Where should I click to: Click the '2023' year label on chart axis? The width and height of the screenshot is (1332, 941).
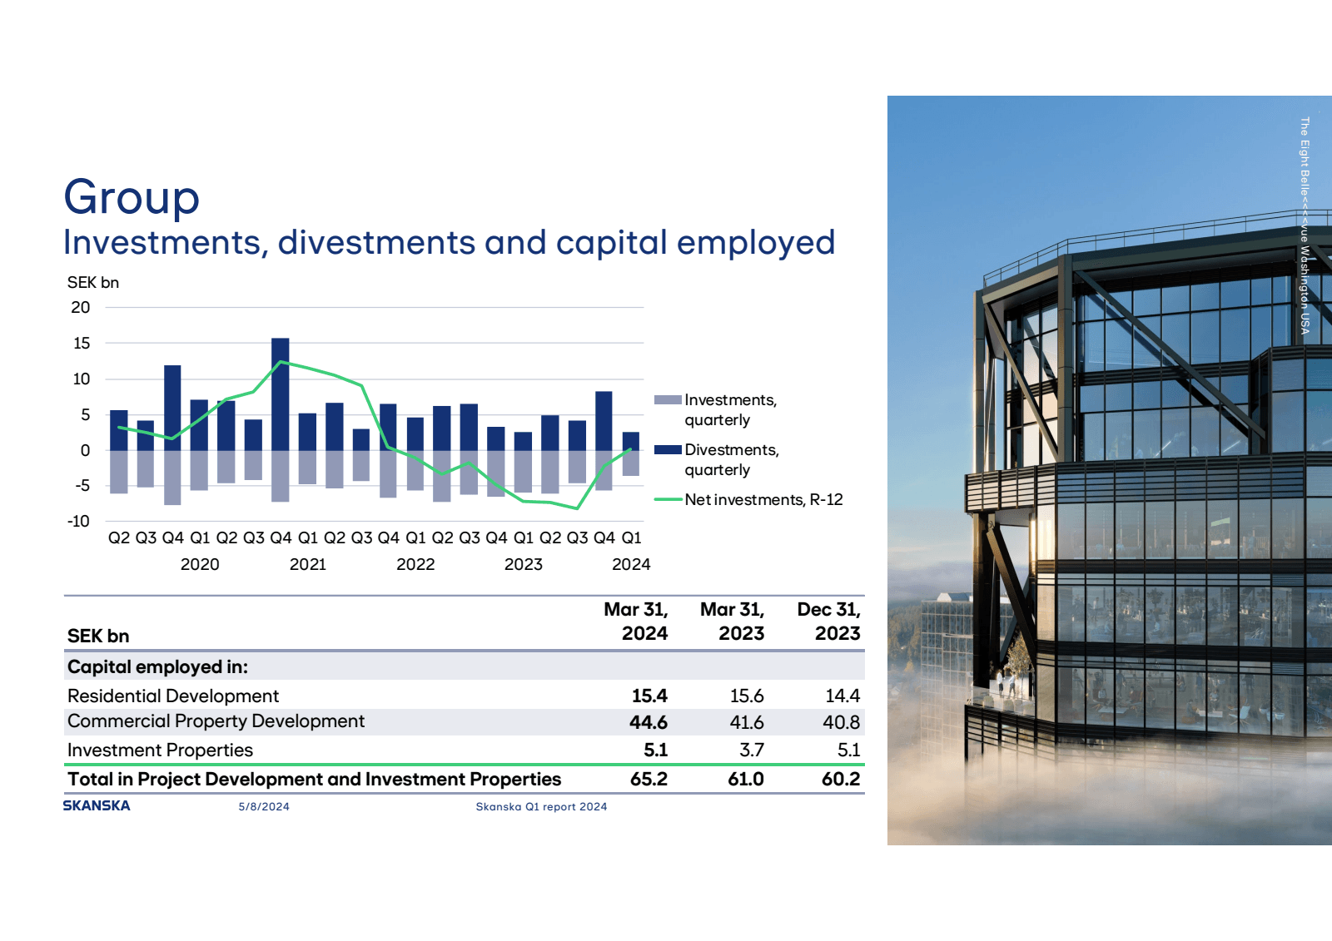[524, 565]
